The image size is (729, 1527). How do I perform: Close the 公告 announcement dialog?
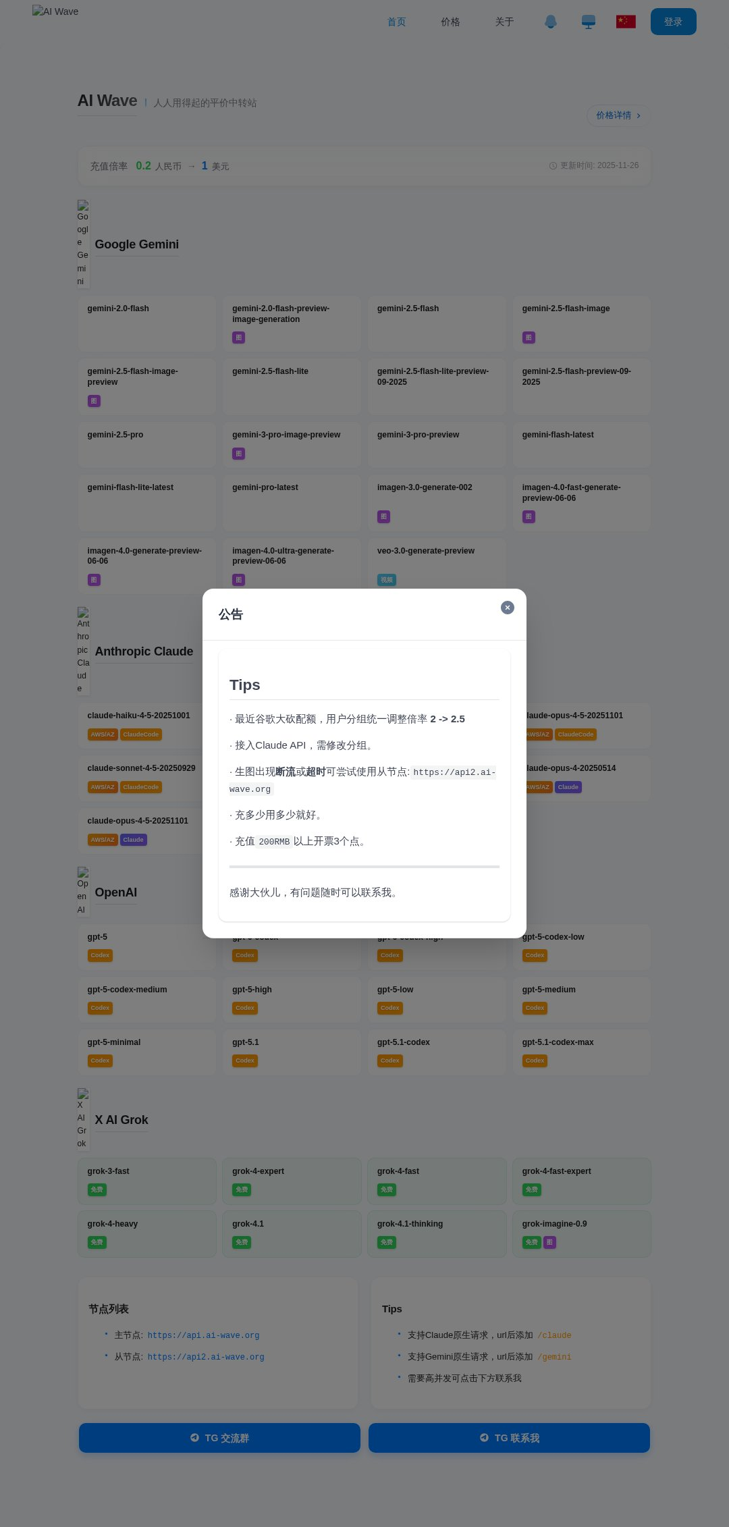(508, 608)
